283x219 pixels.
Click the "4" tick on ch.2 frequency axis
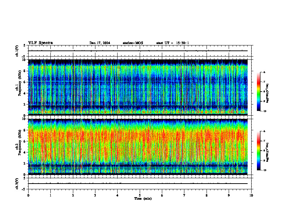coord(25,152)
